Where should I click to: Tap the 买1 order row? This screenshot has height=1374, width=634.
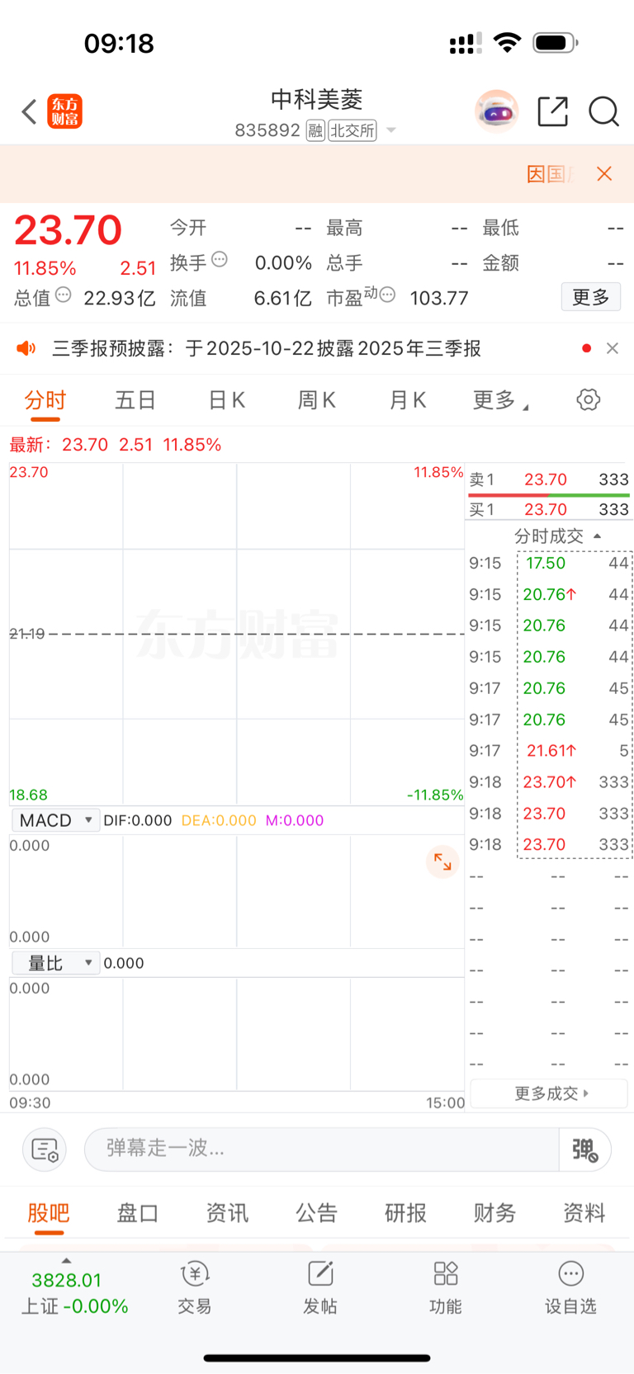click(549, 510)
